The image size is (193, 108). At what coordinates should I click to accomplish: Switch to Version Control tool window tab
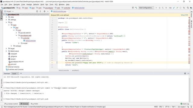(11, 104)
